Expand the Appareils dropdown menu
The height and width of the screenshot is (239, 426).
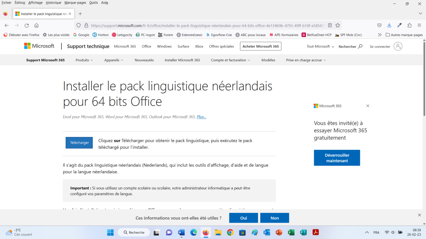point(114,60)
